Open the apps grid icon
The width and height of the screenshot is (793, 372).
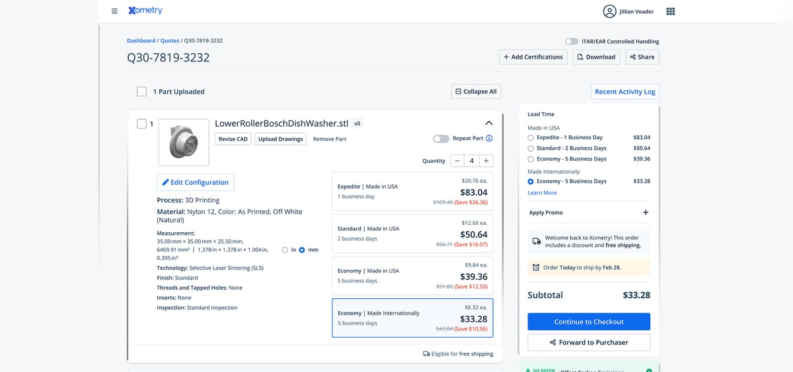671,11
